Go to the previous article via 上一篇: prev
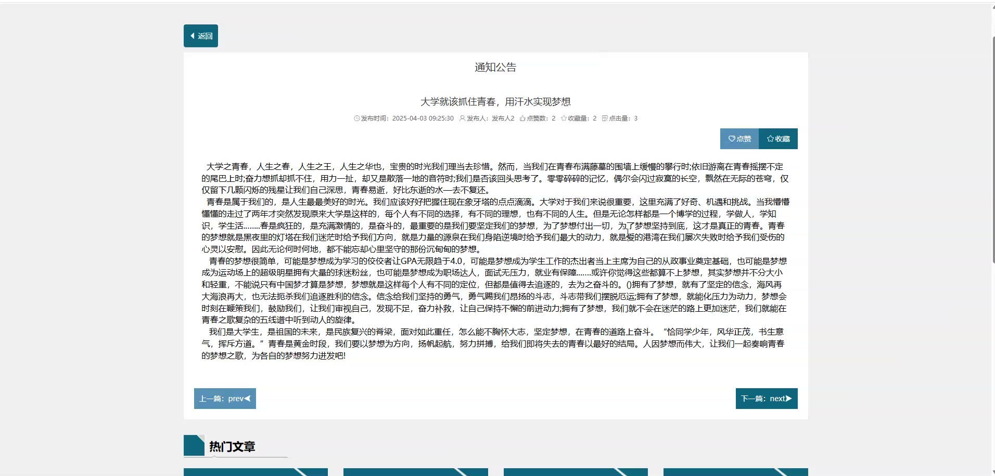The image size is (995, 476). (225, 399)
